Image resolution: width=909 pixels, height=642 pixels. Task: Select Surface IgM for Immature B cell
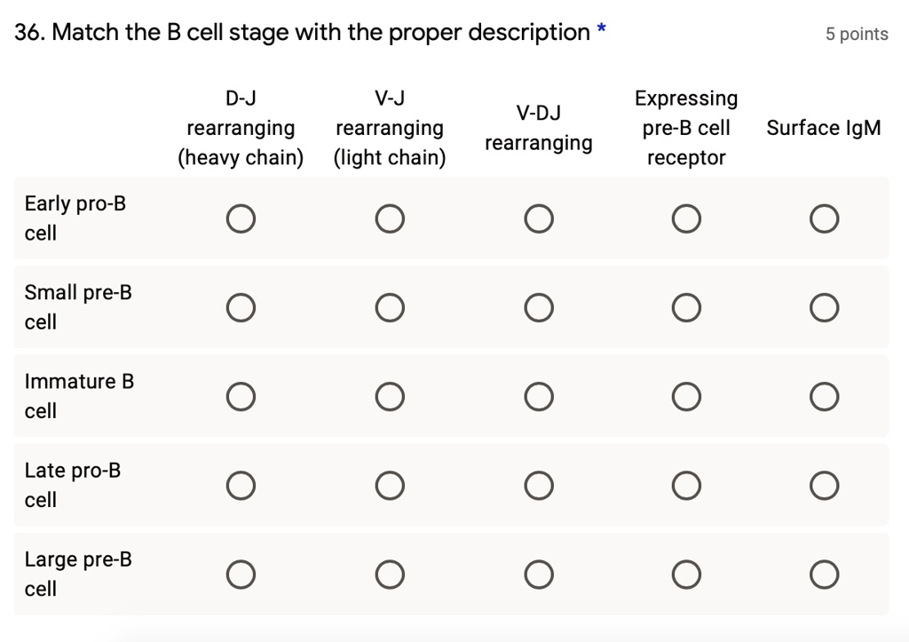point(824,396)
